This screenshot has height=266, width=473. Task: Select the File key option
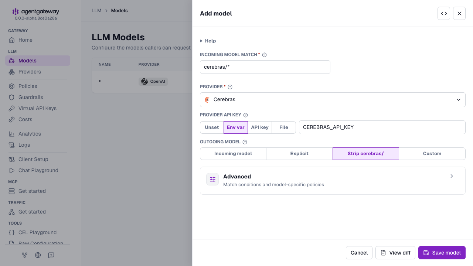point(284,127)
